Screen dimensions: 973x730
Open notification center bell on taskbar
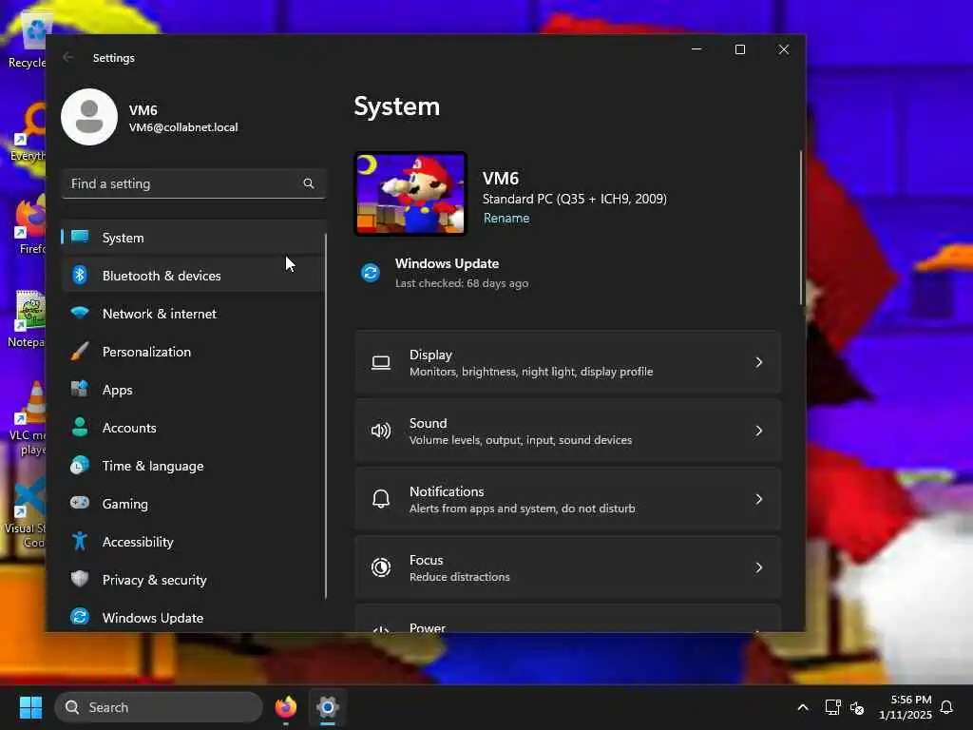pyautogui.click(x=946, y=707)
